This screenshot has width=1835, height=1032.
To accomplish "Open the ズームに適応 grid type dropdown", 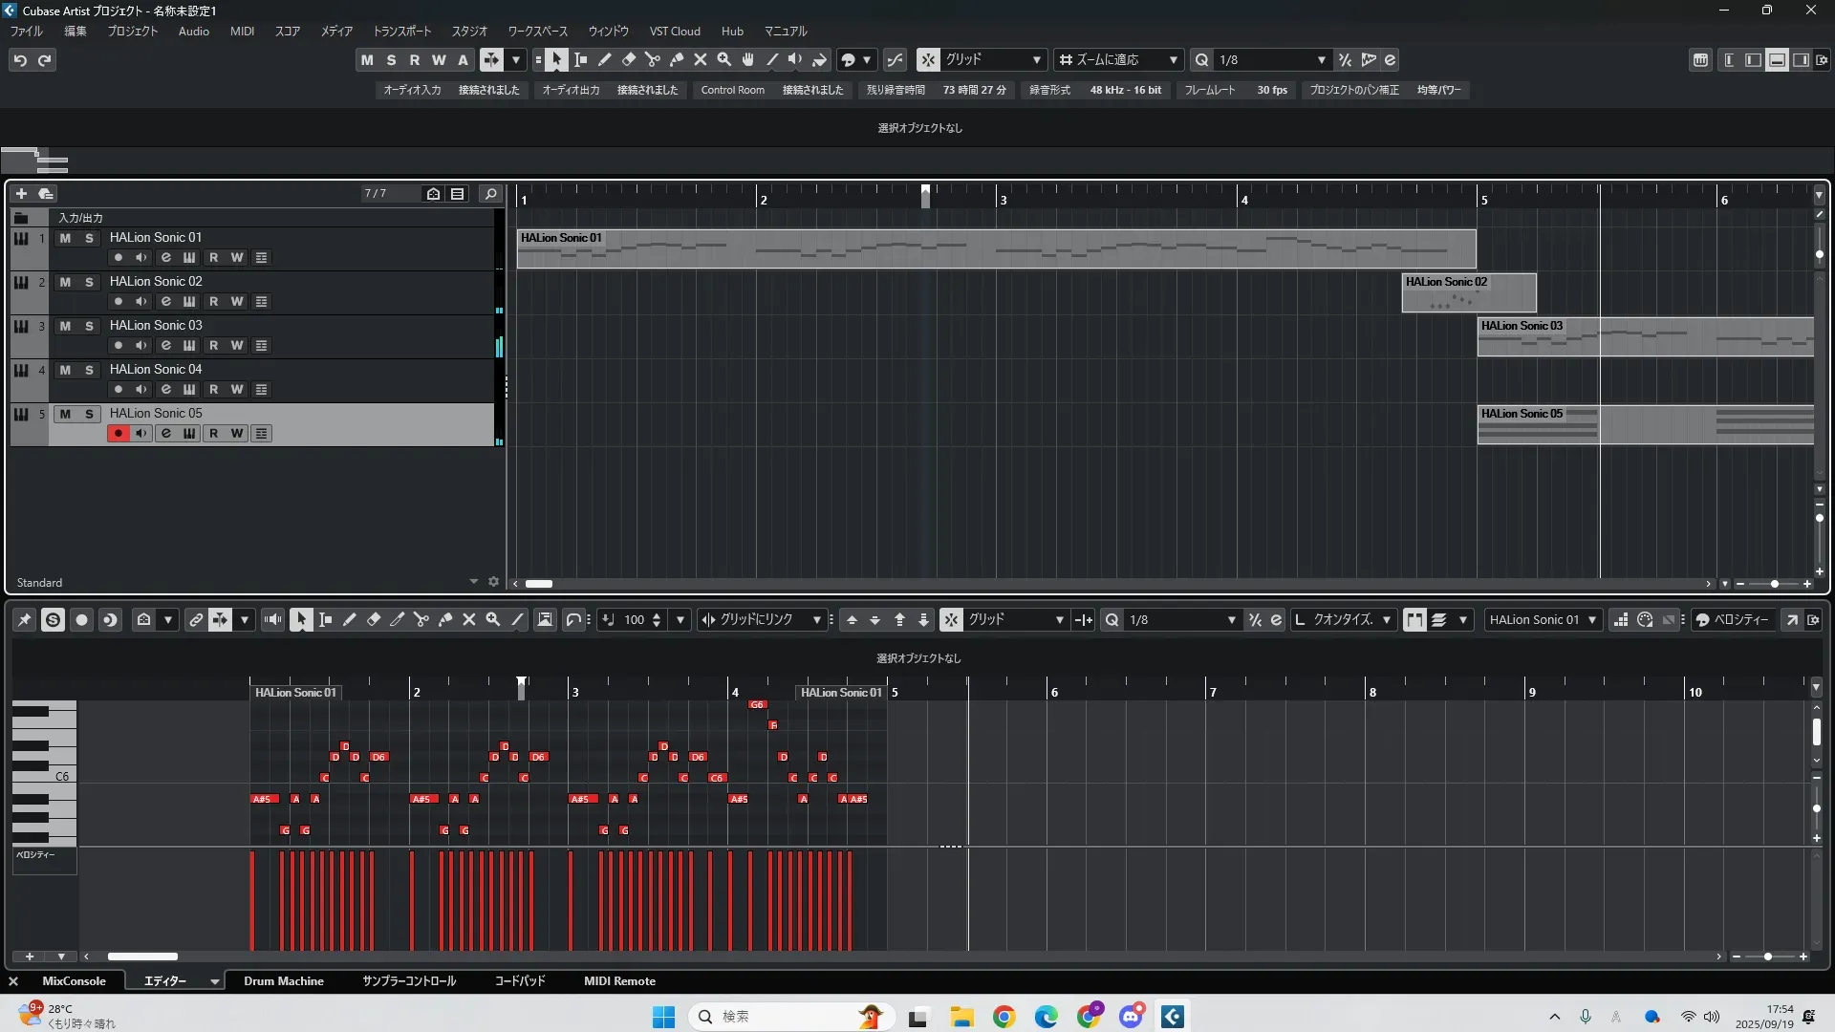I will (1173, 60).
